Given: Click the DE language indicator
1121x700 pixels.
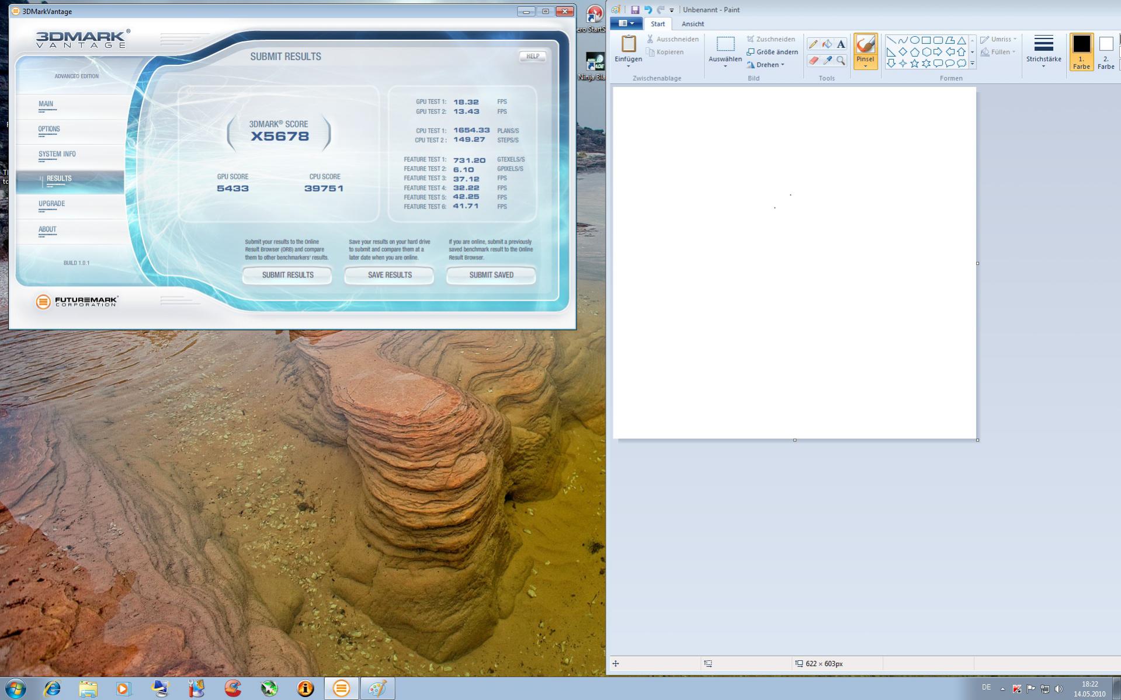Looking at the screenshot, I should click(986, 687).
